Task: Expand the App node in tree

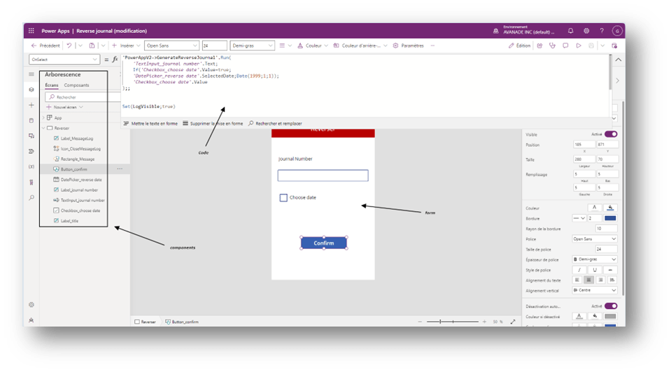Action: [43, 117]
